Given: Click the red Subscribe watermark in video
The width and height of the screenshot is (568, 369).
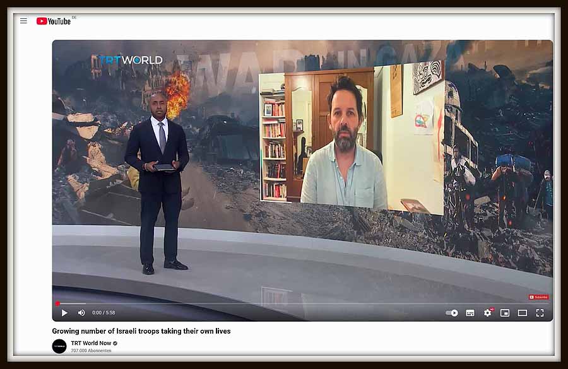Looking at the screenshot, I should (539, 297).
